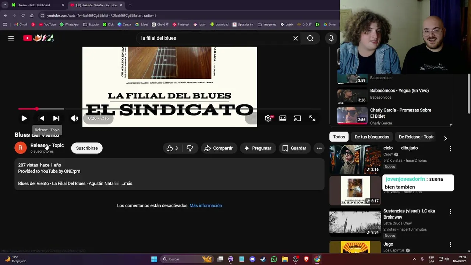Go to browser home page
The width and height of the screenshot is (471, 265).
(x=32, y=15)
